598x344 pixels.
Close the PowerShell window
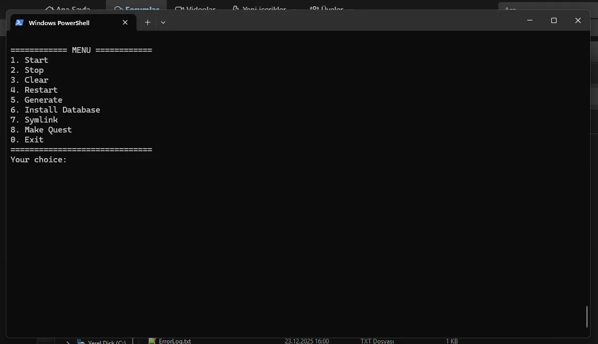(x=578, y=20)
